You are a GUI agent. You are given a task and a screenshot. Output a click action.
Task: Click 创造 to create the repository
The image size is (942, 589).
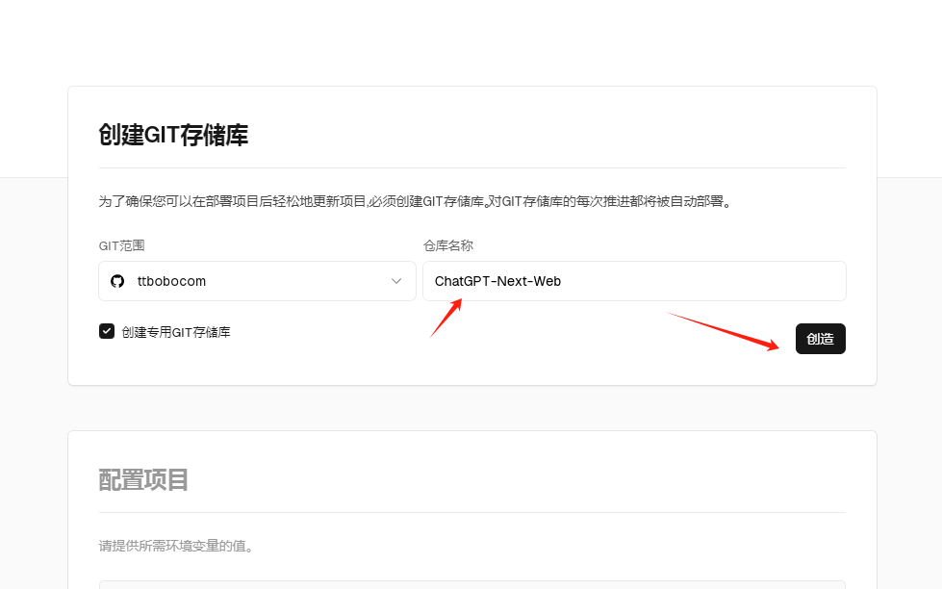pos(820,339)
